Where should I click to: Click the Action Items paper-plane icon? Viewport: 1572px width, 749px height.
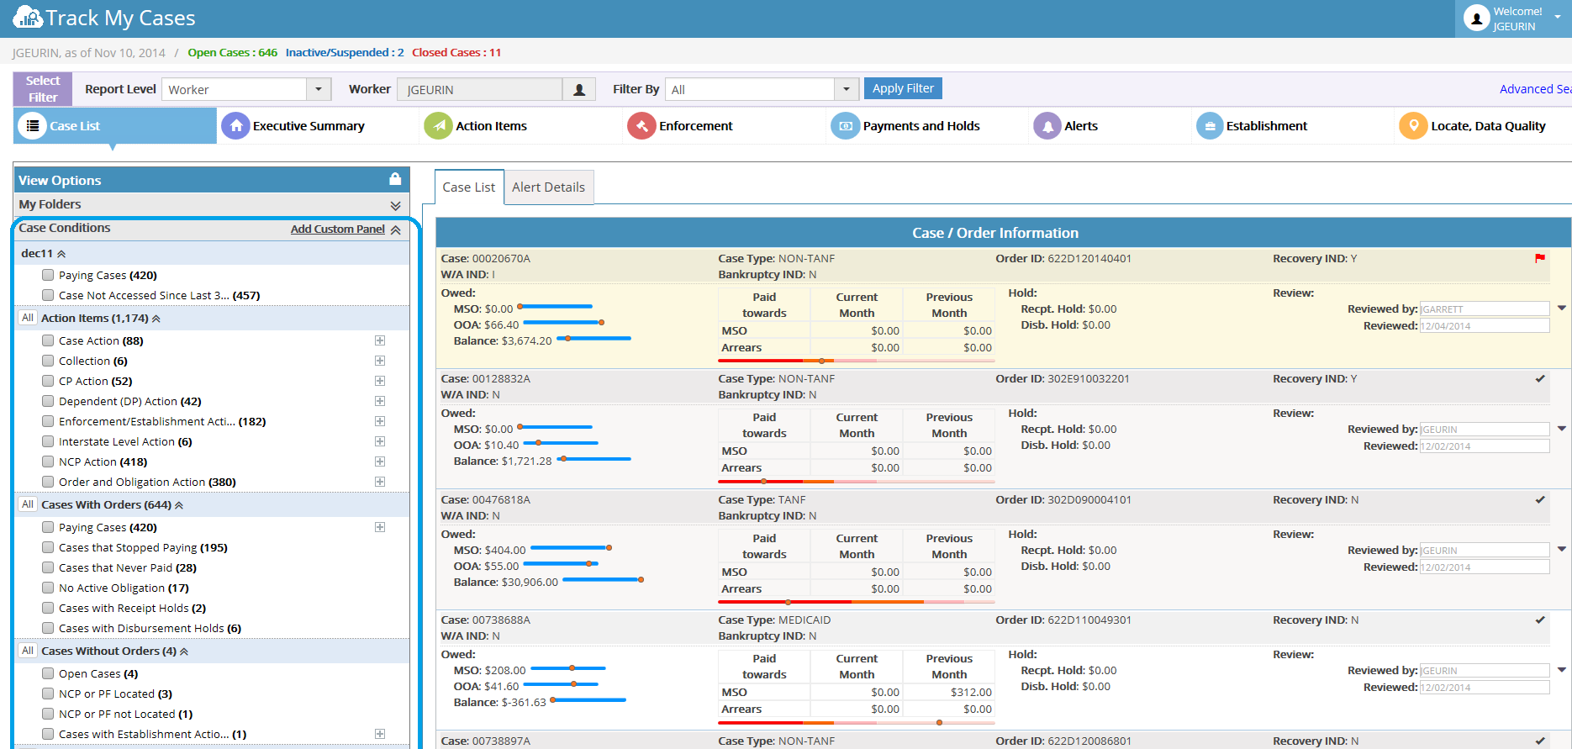click(438, 126)
